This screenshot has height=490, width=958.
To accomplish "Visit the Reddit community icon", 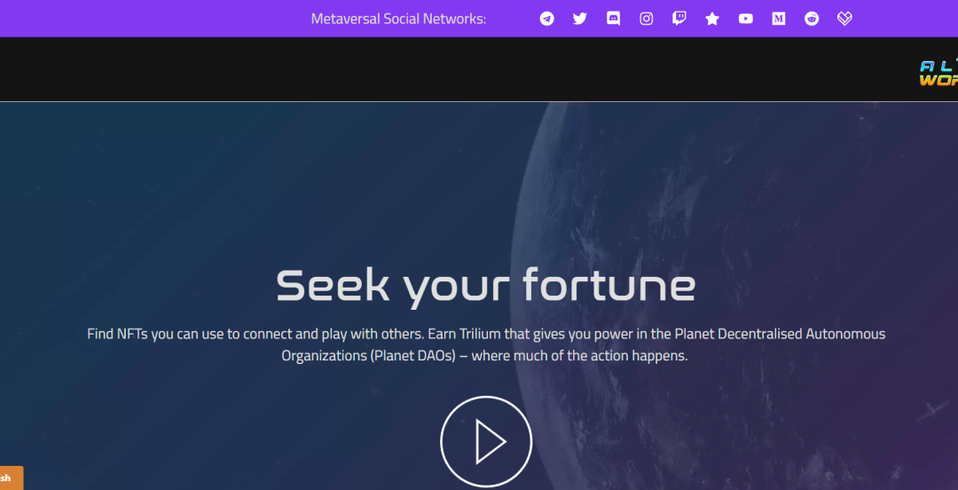I will 812,19.
